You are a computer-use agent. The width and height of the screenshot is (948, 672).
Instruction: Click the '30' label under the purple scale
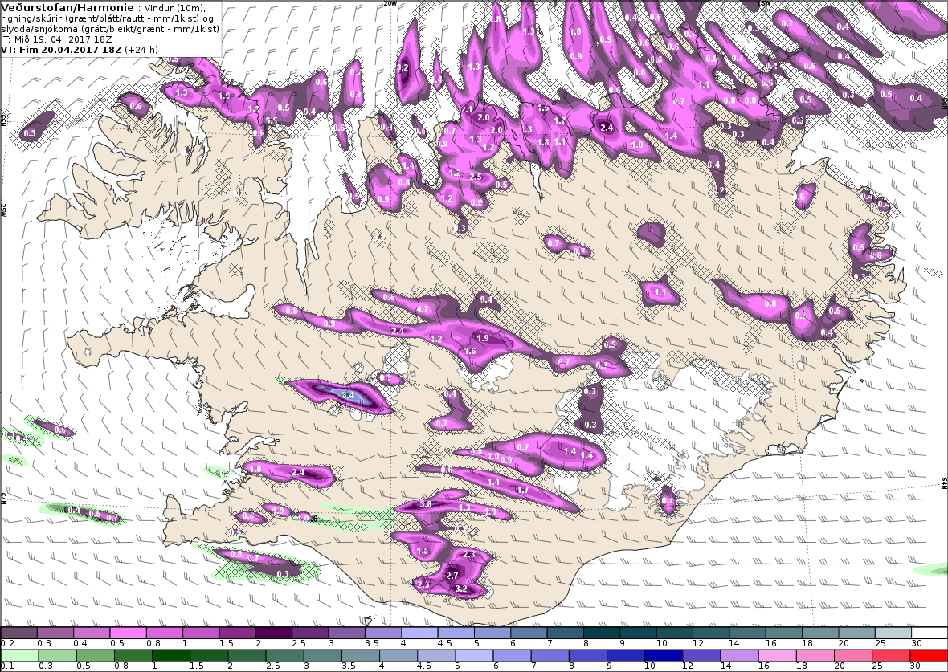[x=917, y=644]
